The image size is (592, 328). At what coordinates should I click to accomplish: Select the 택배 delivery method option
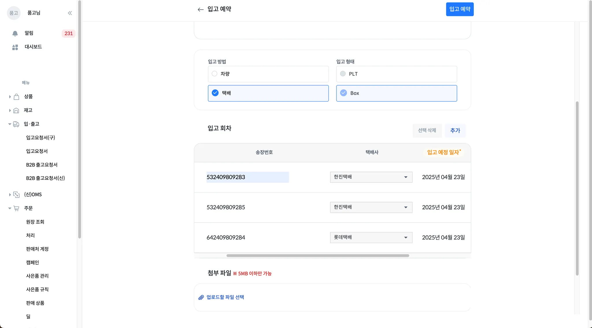(215, 93)
